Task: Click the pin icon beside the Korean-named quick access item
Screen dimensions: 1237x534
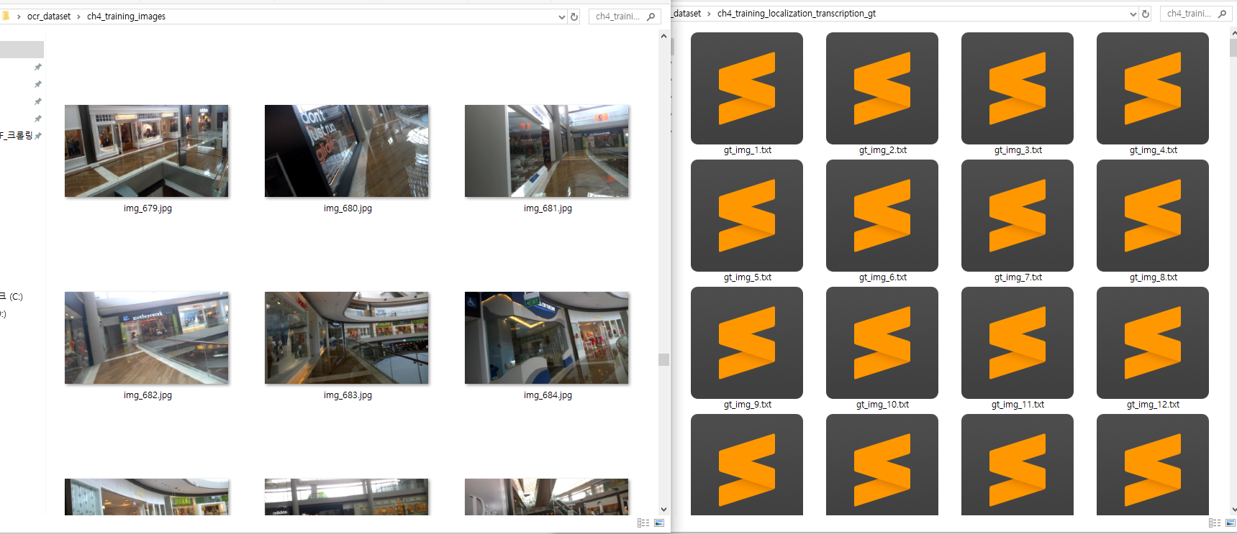Action: 38,136
